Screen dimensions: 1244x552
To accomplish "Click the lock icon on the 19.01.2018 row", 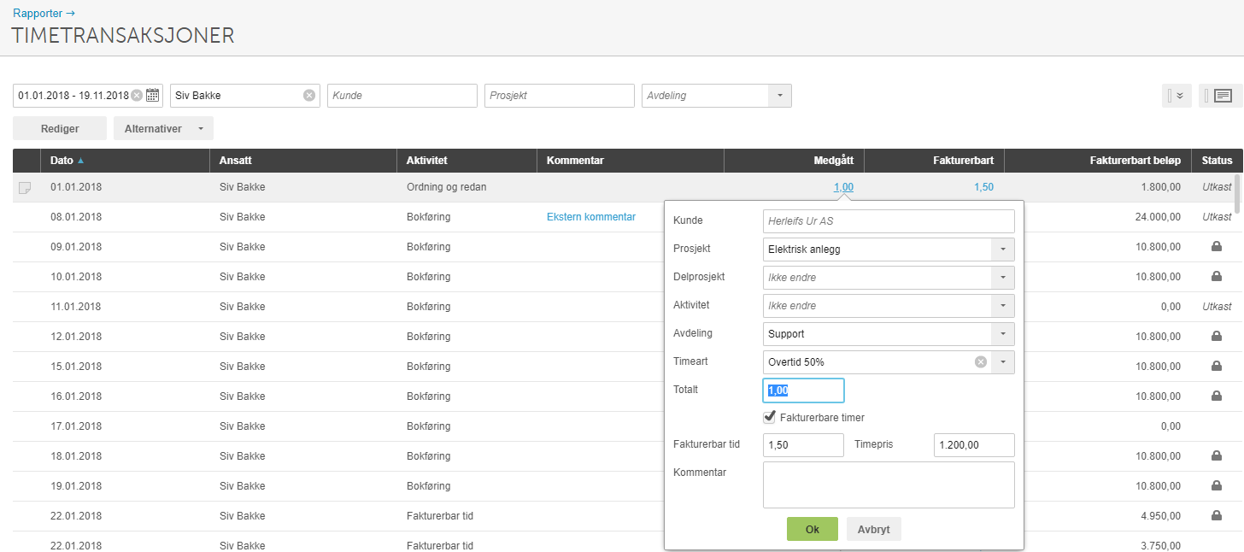I will [1217, 486].
